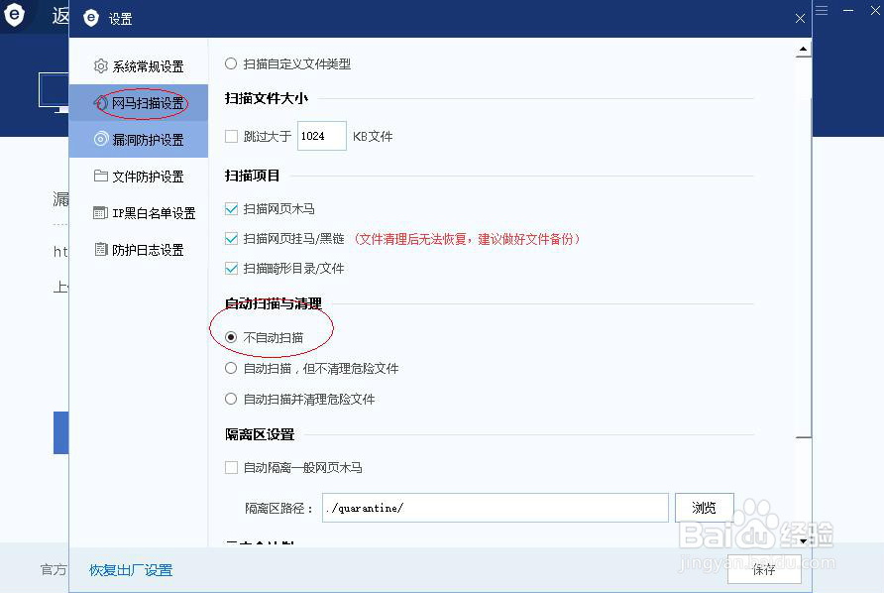Go to 文件防护设置 section
The image size is (884, 593).
pyautogui.click(x=139, y=177)
